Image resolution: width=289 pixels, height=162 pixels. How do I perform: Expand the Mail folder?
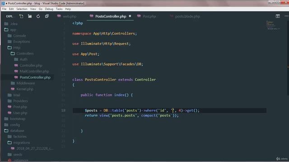click(17, 95)
